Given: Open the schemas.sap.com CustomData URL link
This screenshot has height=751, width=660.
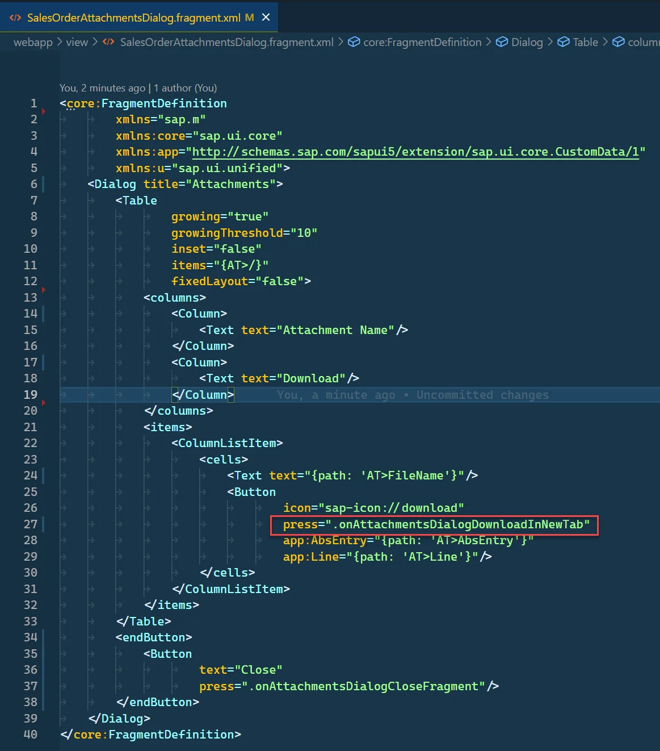Looking at the screenshot, I should point(415,152).
